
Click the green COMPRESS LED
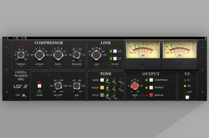point(146,80)
